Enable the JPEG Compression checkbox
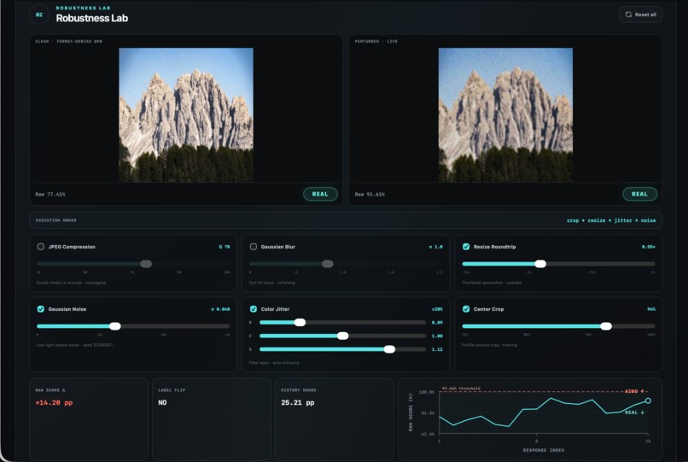 click(x=40, y=247)
